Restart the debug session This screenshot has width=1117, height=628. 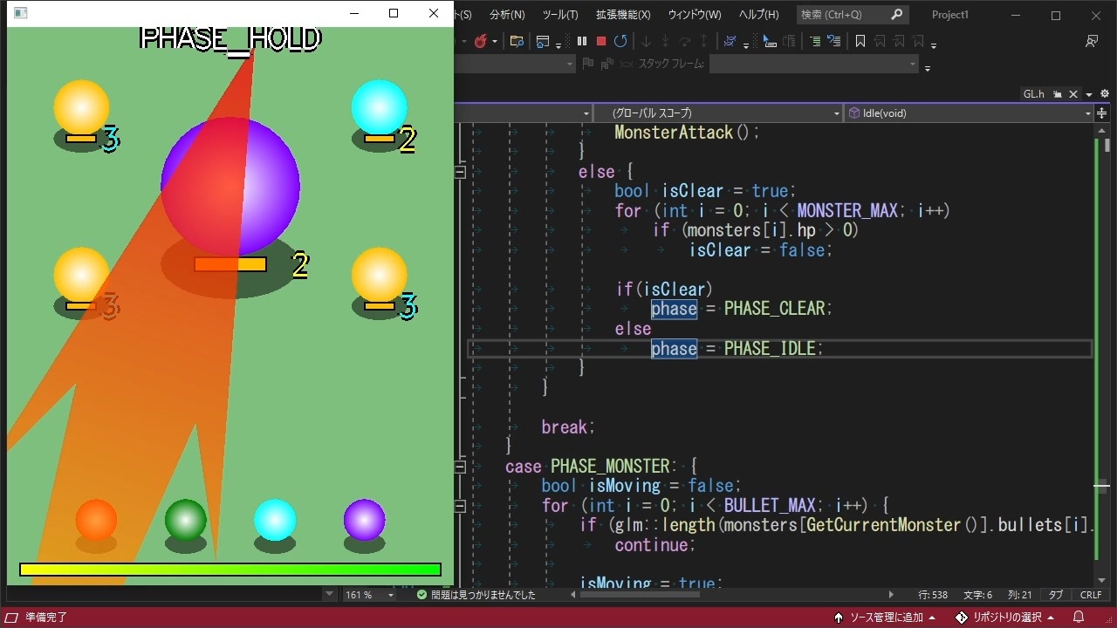620,41
